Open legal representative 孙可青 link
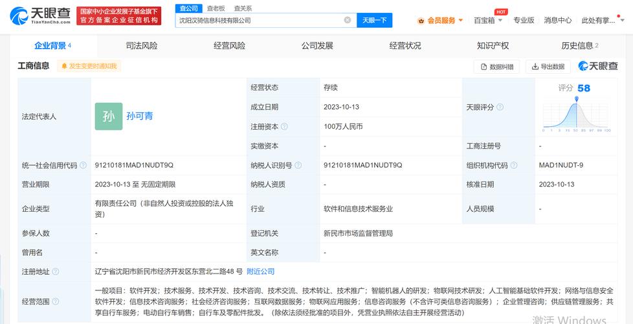 click(140, 117)
